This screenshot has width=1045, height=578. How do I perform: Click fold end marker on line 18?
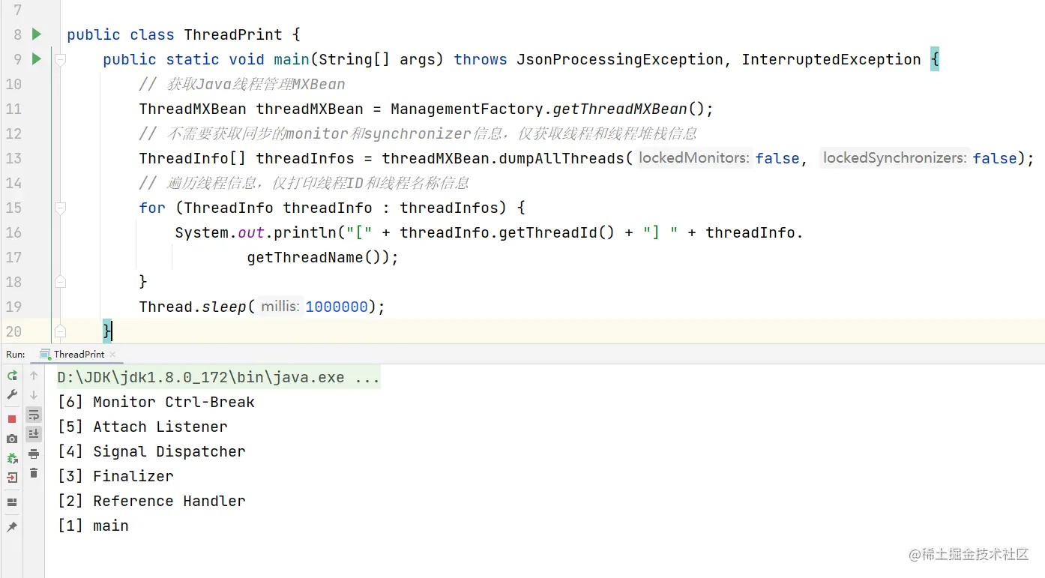(61, 281)
